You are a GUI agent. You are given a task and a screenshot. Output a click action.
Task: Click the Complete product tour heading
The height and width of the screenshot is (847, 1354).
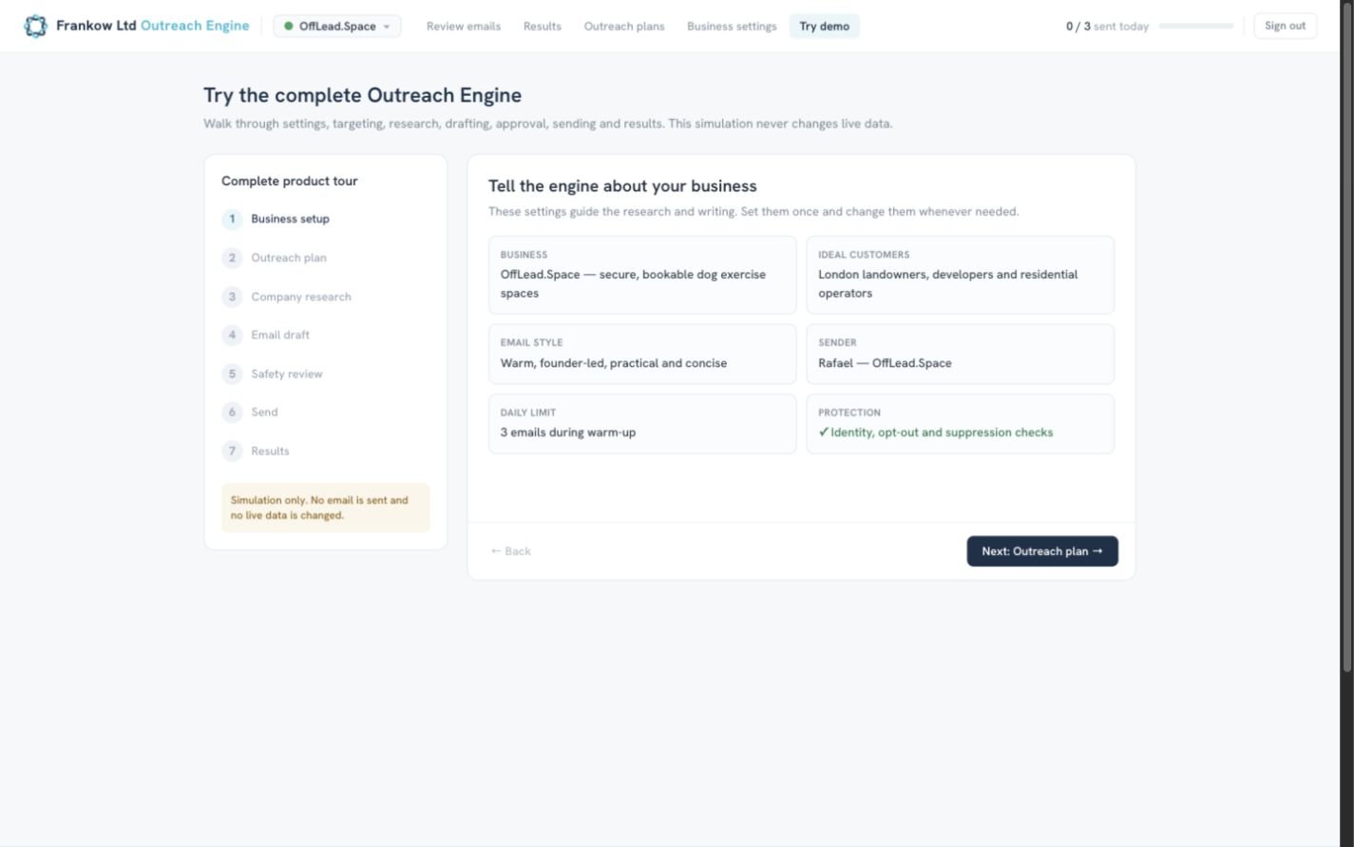point(290,181)
